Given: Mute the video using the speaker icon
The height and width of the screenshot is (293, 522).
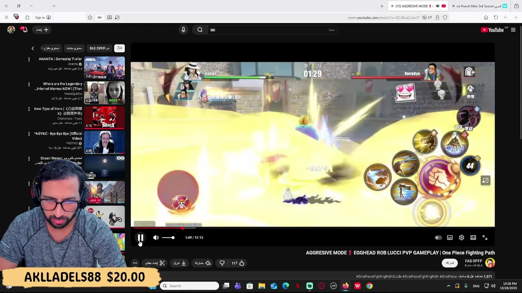Looking at the screenshot, I should click(x=156, y=238).
